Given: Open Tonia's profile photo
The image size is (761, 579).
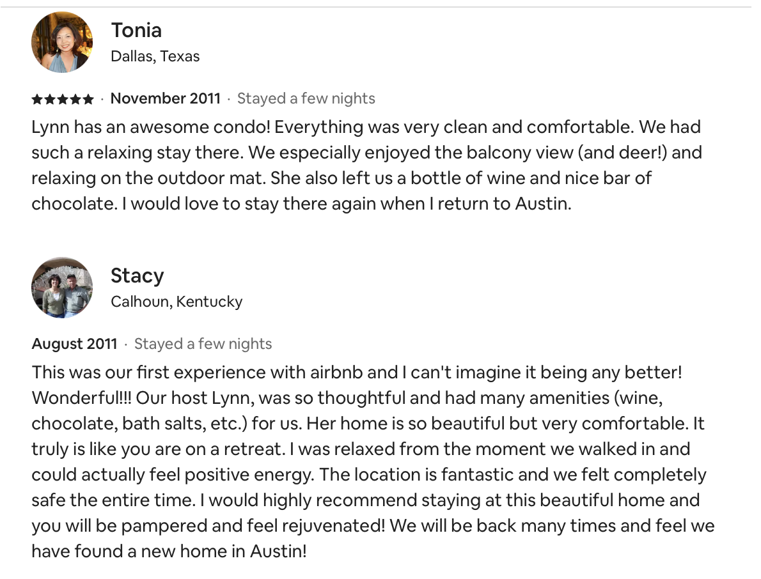Looking at the screenshot, I should pos(62,42).
